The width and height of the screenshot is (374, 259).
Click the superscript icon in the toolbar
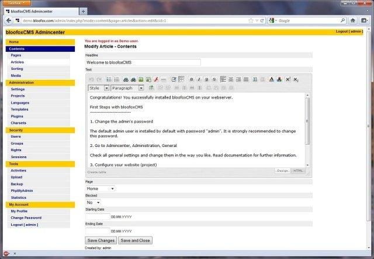(288, 79)
